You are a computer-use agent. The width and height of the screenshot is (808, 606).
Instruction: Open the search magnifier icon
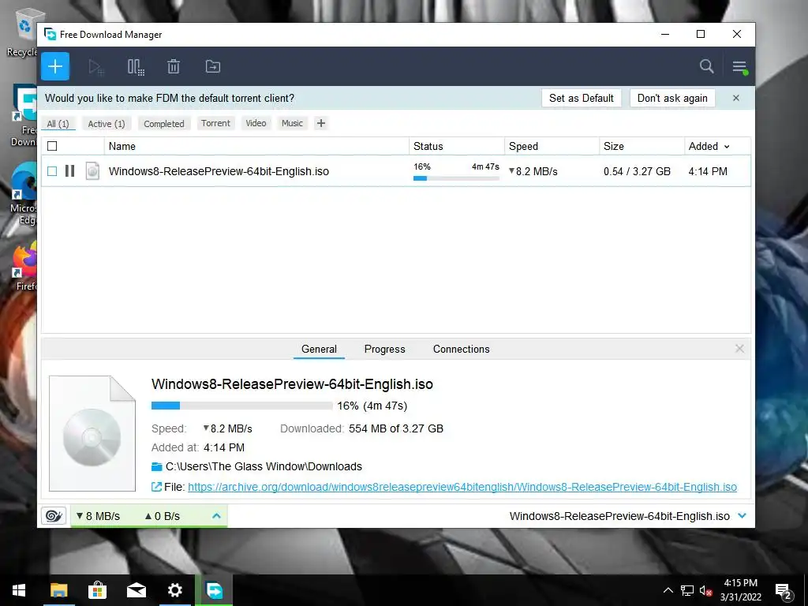pos(706,66)
